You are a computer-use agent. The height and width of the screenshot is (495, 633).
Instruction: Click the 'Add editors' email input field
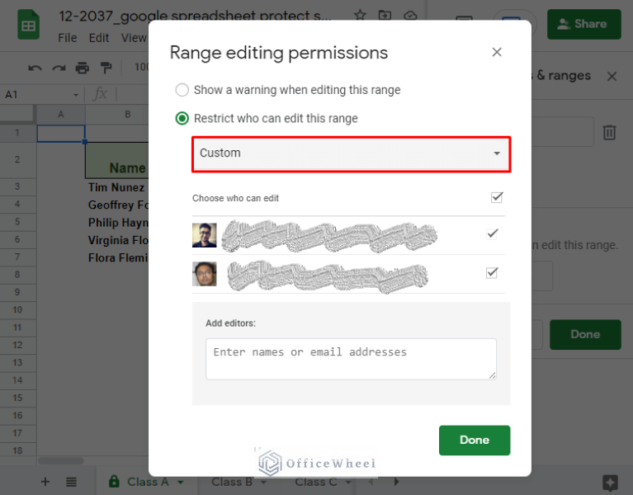[351, 359]
